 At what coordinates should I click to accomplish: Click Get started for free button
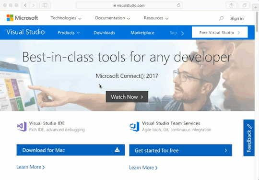tap(180, 150)
